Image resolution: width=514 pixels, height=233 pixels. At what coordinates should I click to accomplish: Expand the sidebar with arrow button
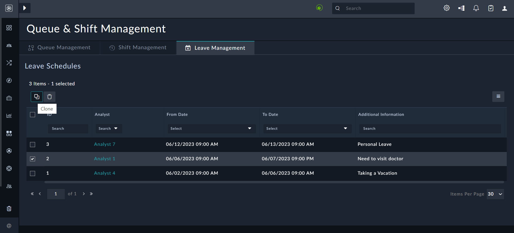click(x=25, y=8)
